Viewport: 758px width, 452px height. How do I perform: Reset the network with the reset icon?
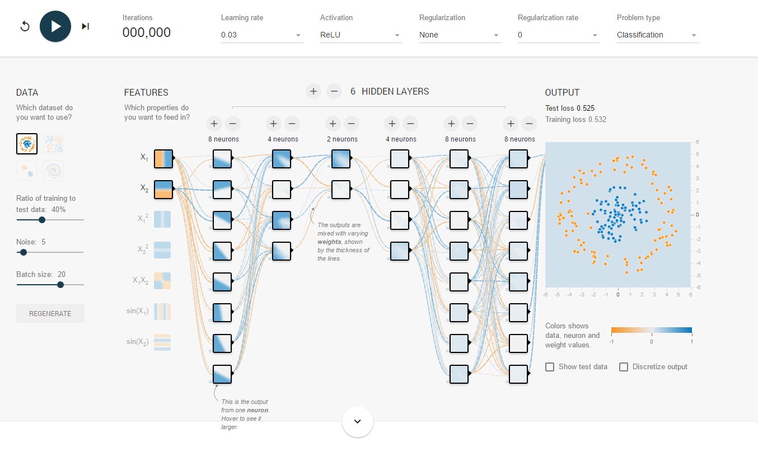(25, 26)
